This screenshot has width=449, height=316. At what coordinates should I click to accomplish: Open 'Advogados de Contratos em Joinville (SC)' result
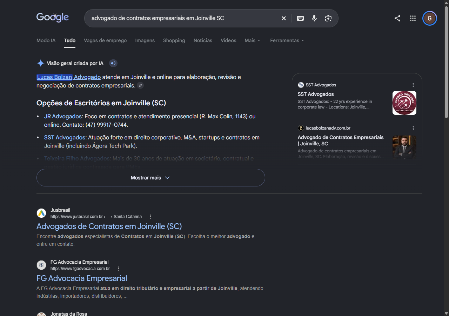(109, 226)
